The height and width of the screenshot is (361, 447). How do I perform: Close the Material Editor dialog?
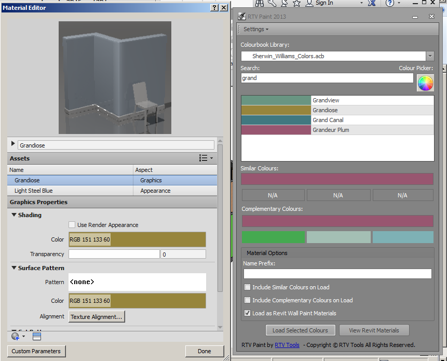tap(224, 8)
